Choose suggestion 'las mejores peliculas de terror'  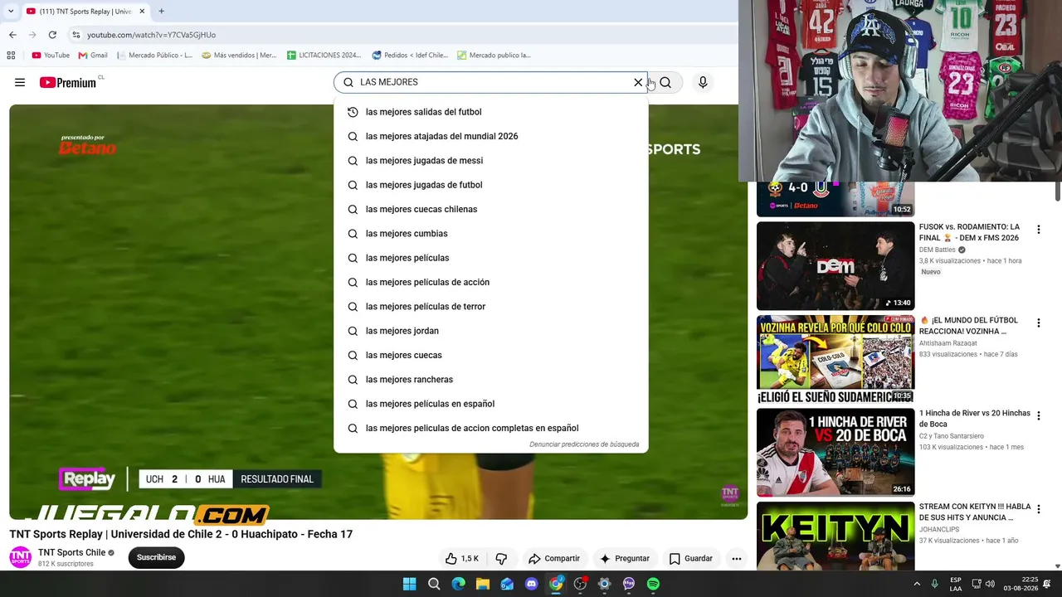(490, 307)
